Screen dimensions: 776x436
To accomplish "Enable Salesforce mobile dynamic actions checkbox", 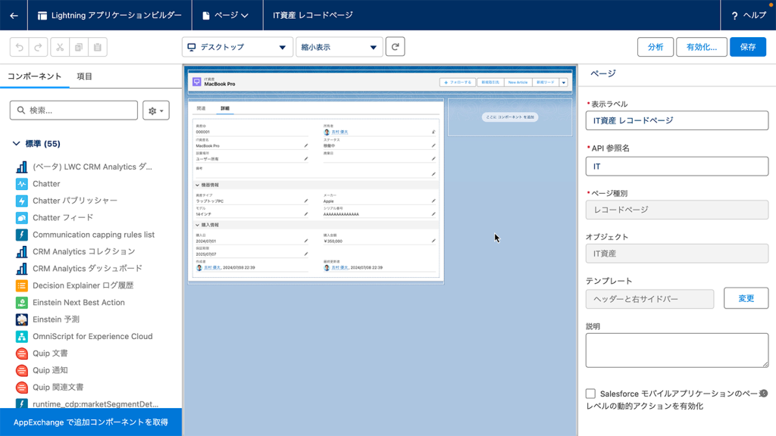I will click(590, 394).
